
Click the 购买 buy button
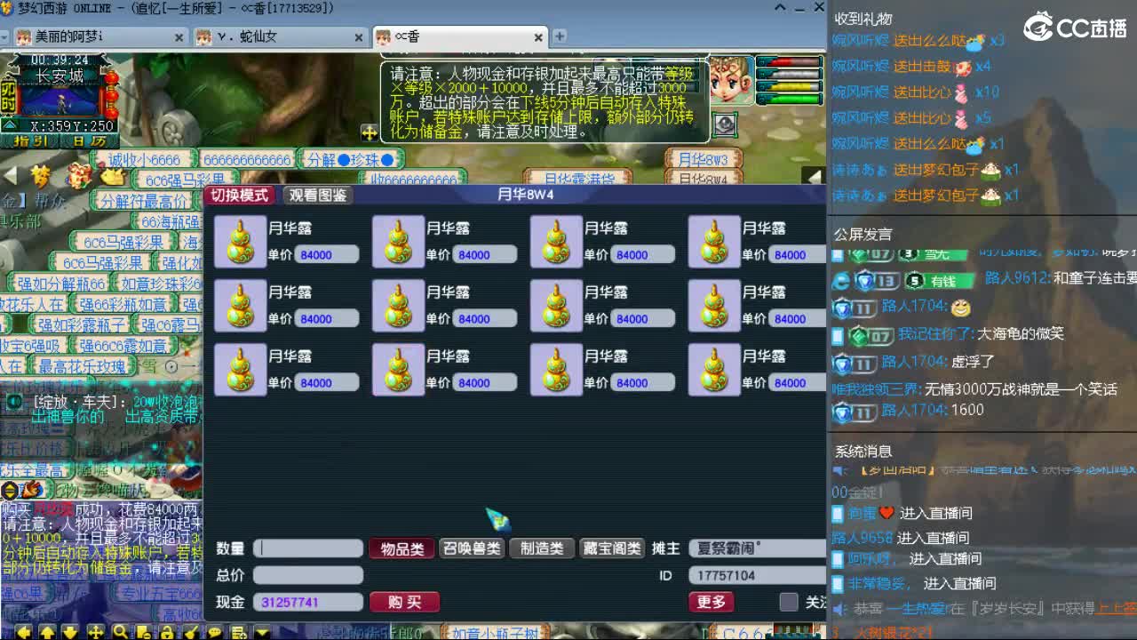click(404, 602)
